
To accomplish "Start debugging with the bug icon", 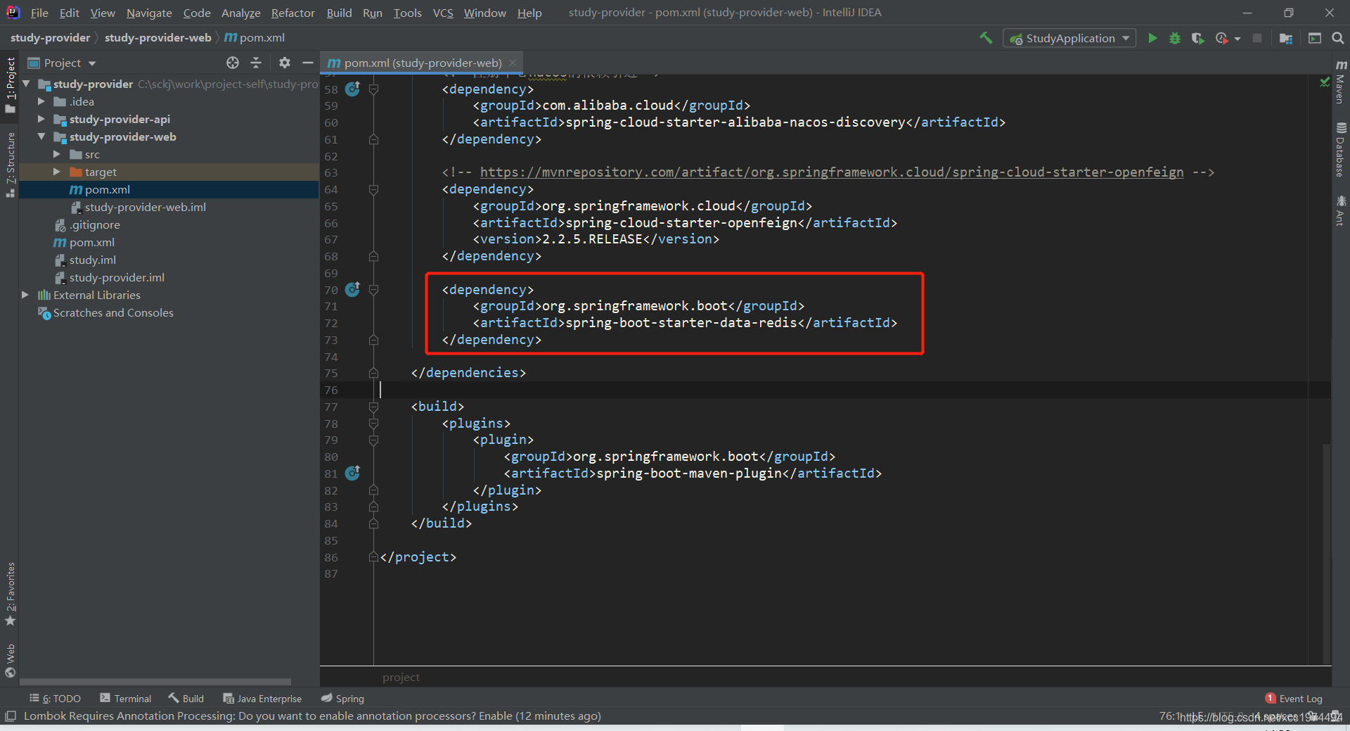I will (x=1175, y=38).
